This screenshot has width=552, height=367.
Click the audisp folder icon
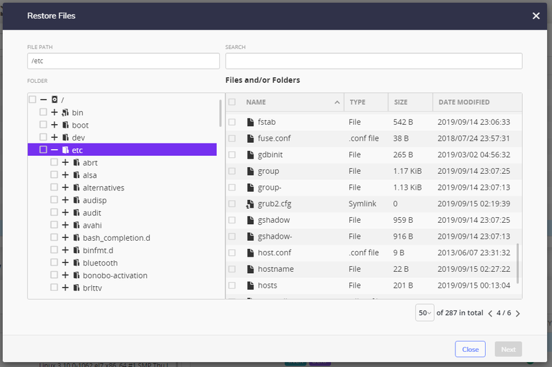[x=77, y=200]
